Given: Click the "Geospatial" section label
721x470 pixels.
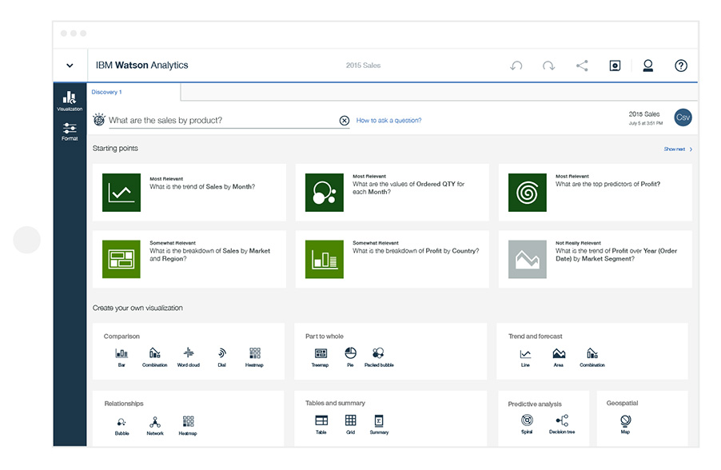Looking at the screenshot, I should [x=622, y=403].
